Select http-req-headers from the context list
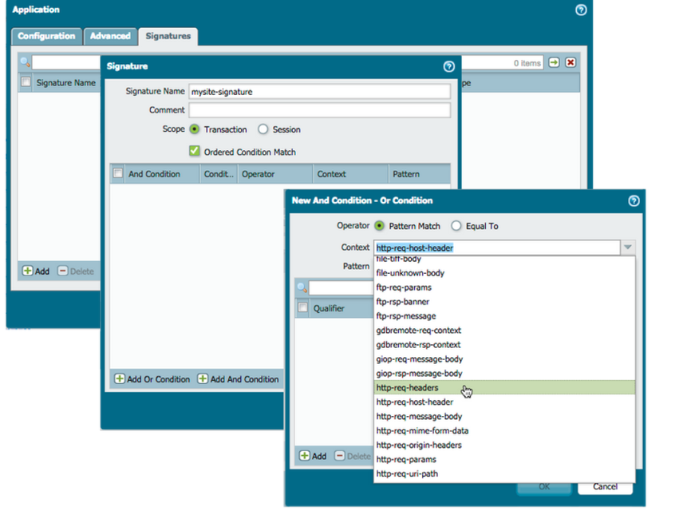Screen dimensions: 687x515 click(x=407, y=387)
